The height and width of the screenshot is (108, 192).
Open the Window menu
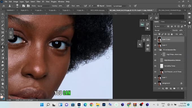(61, 2)
